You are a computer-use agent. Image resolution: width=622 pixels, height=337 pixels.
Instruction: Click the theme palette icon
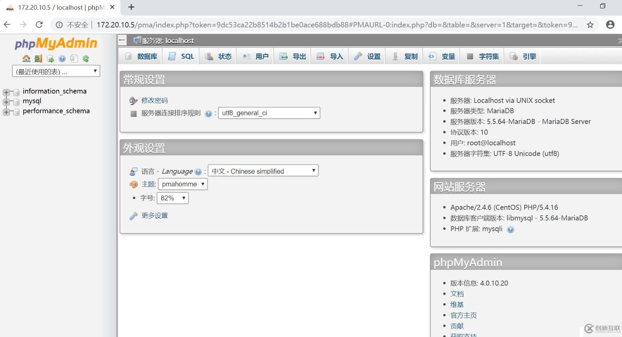pyautogui.click(x=133, y=184)
